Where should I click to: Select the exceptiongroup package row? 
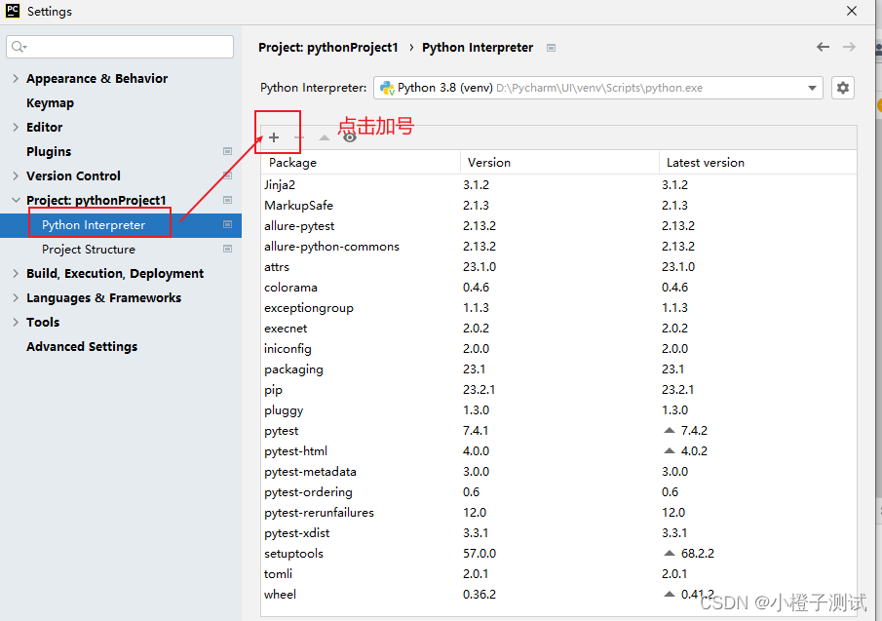point(558,308)
